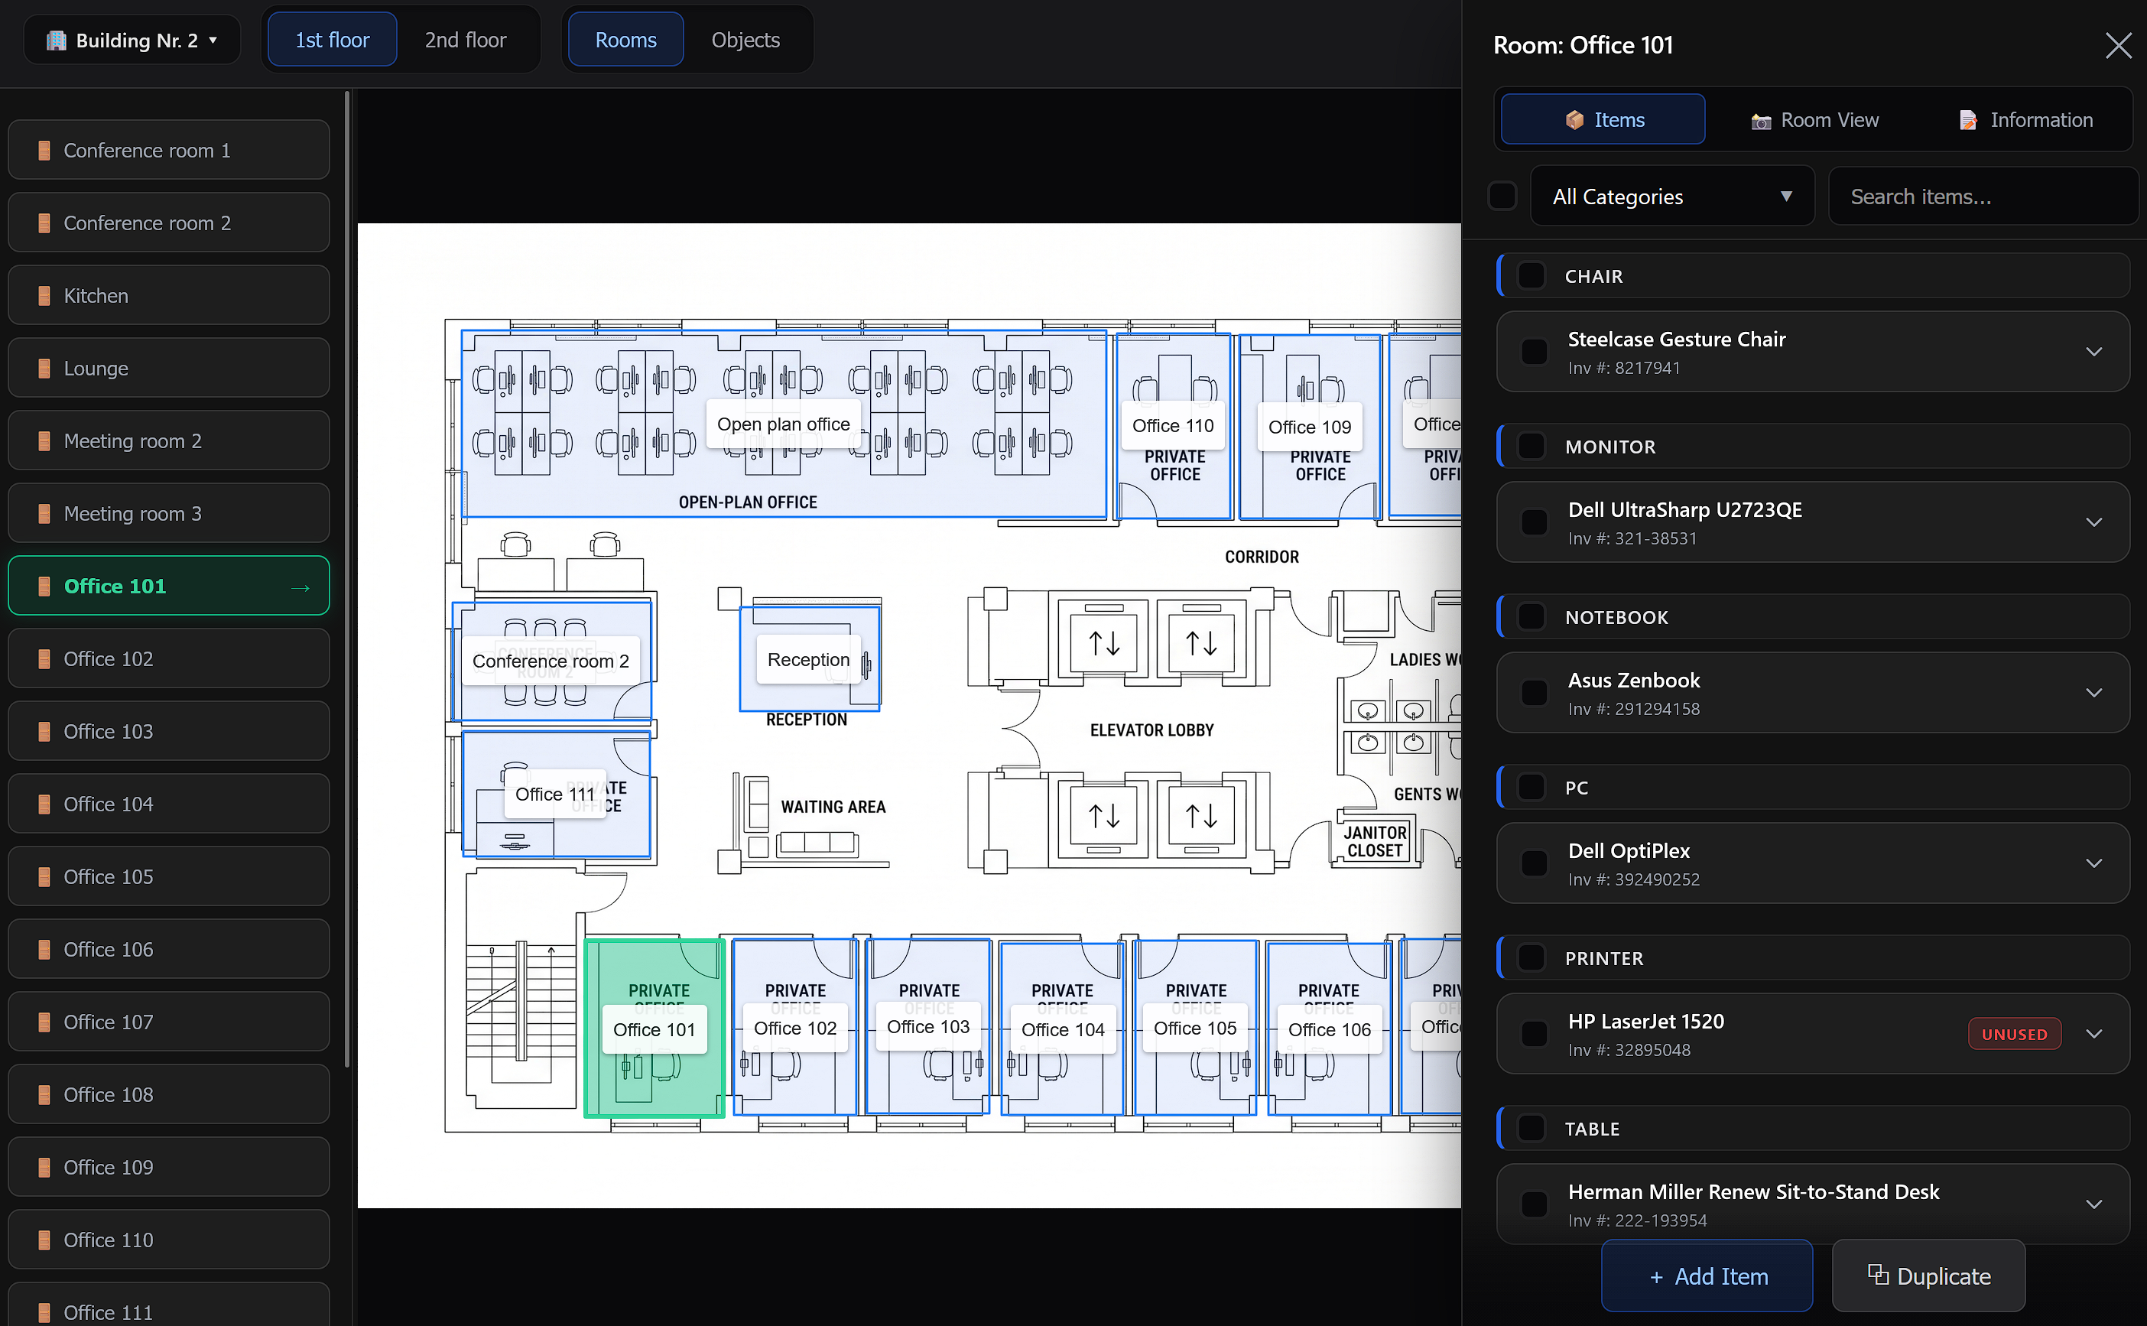
Task: Expand the Steelcase Gesture Chair item
Action: click(x=2093, y=353)
